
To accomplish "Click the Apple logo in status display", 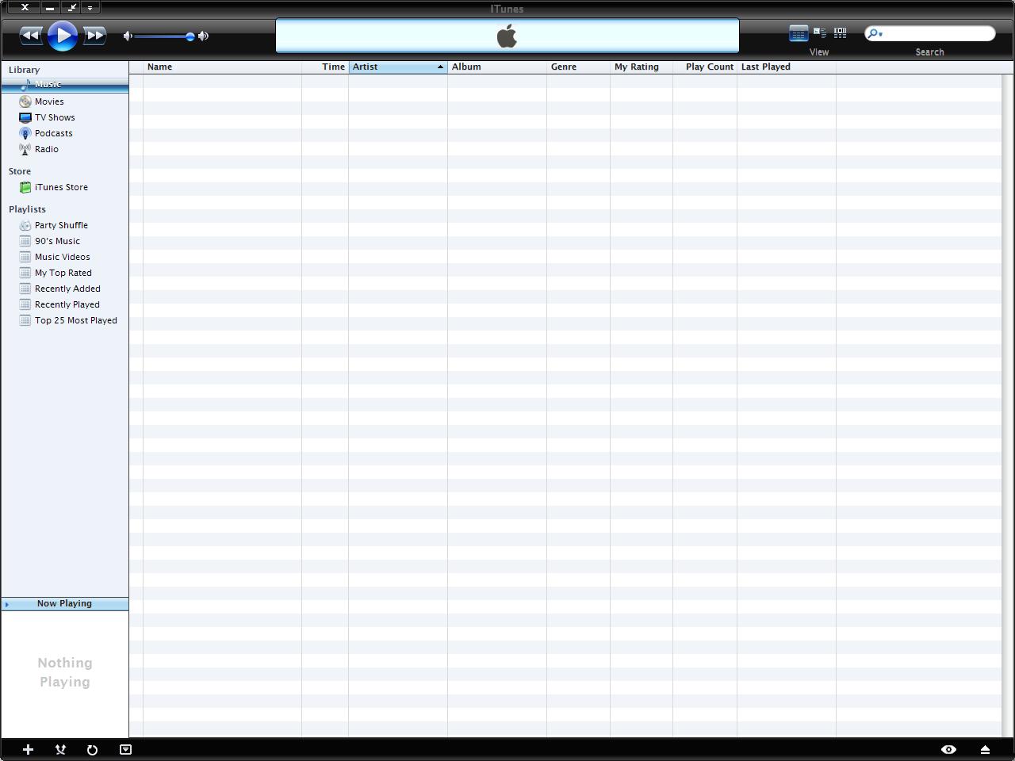I will (x=507, y=36).
